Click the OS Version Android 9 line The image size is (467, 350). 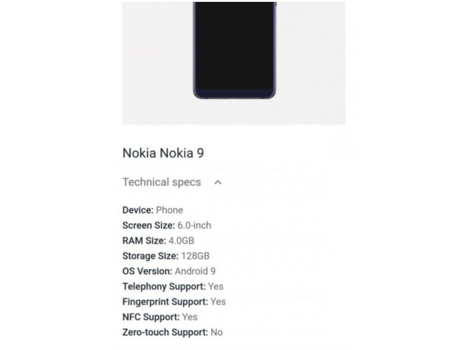(169, 271)
